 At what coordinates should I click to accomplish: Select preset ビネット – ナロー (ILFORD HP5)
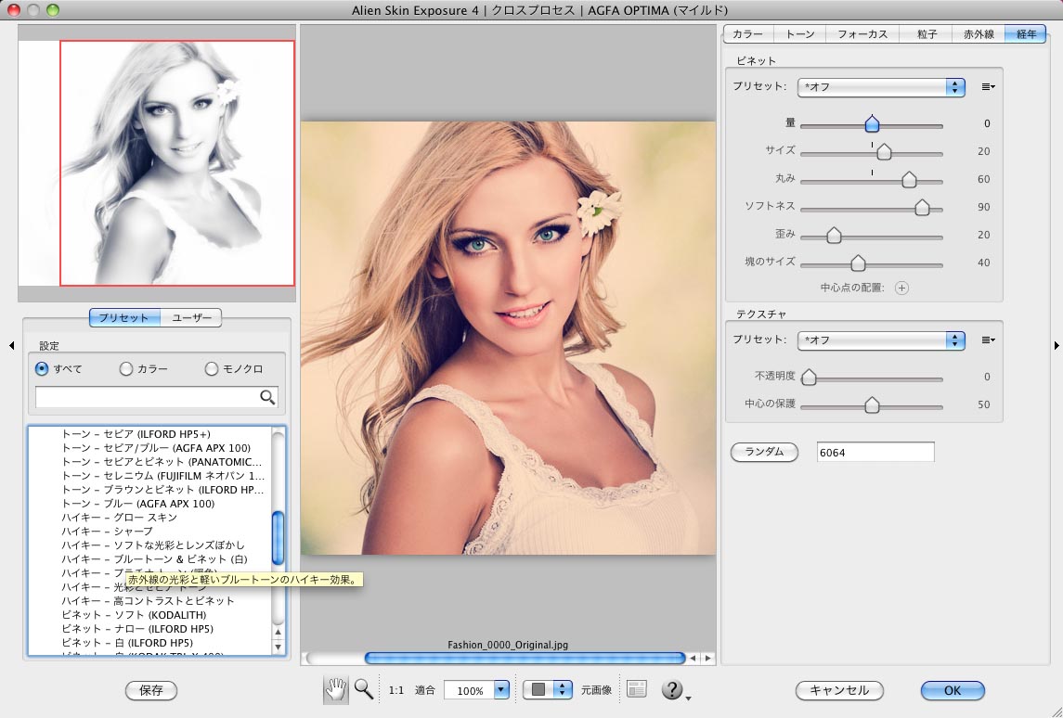tap(137, 629)
